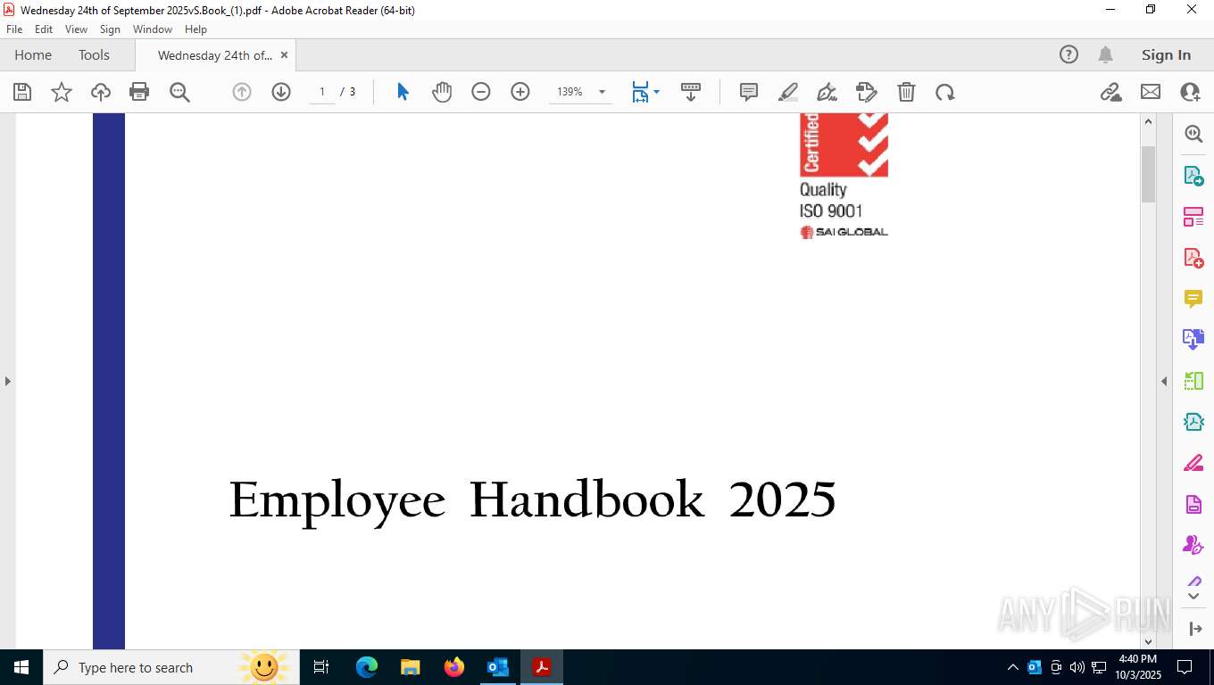Open the Help question mark icon
The image size is (1214, 685).
1068,55
